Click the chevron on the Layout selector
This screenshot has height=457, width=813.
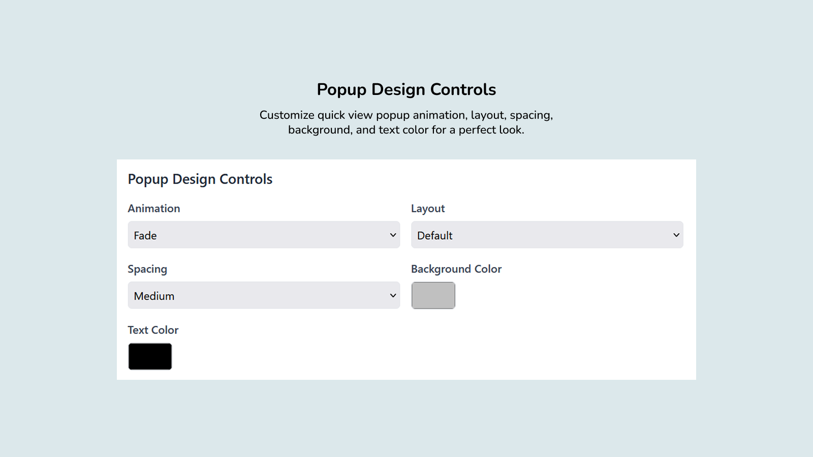(676, 235)
